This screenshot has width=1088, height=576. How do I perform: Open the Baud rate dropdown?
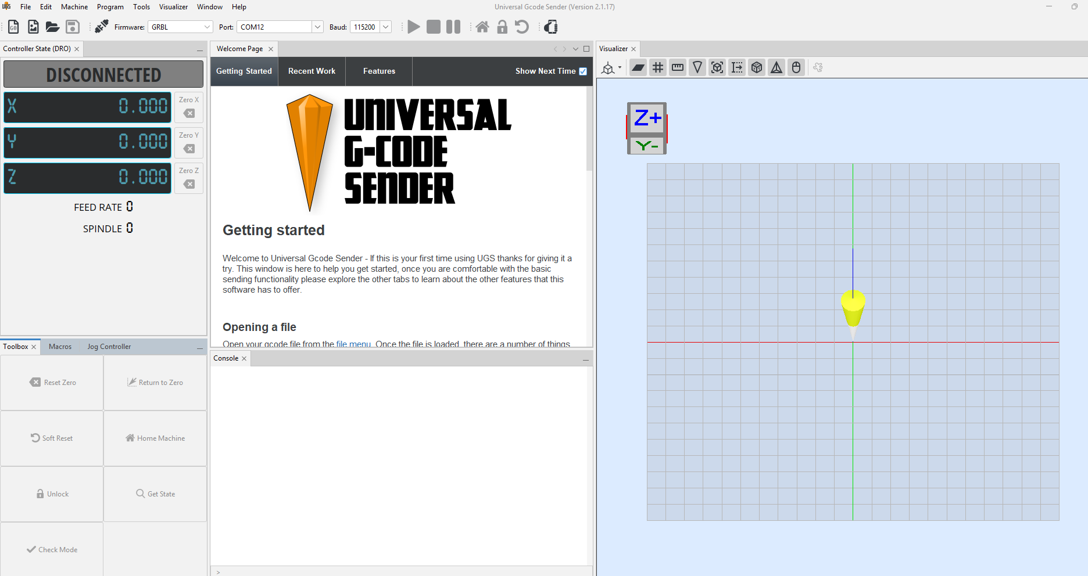tap(385, 27)
